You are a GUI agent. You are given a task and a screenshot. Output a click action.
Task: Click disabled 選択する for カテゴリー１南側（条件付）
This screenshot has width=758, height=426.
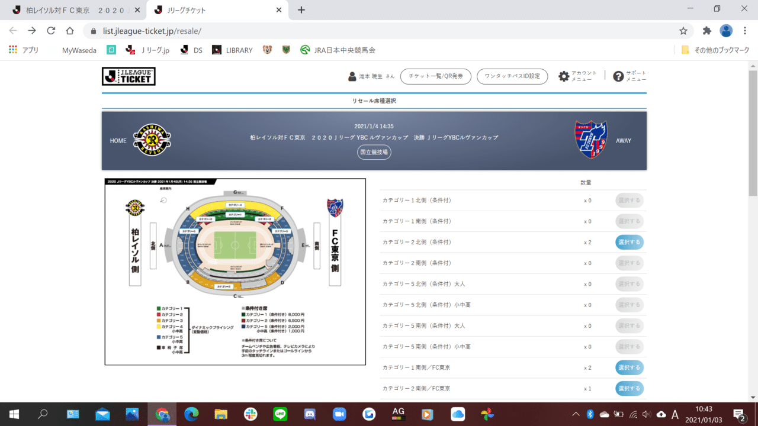coord(629,221)
